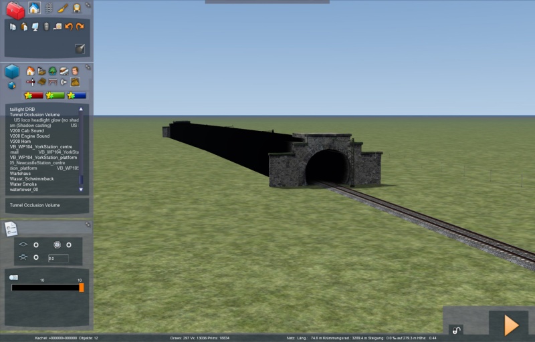Switch to the track Linear tools tab
535x342 pixels.
(49, 8)
